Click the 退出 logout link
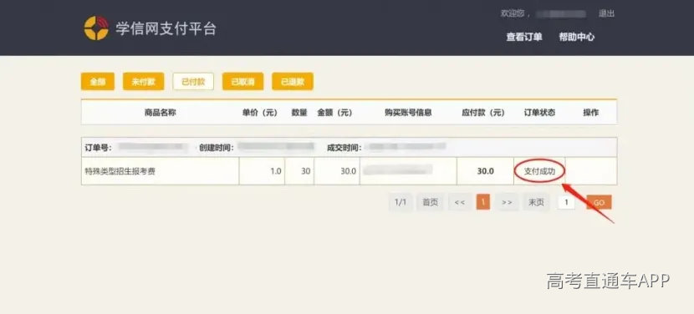The height and width of the screenshot is (314, 694). (606, 13)
